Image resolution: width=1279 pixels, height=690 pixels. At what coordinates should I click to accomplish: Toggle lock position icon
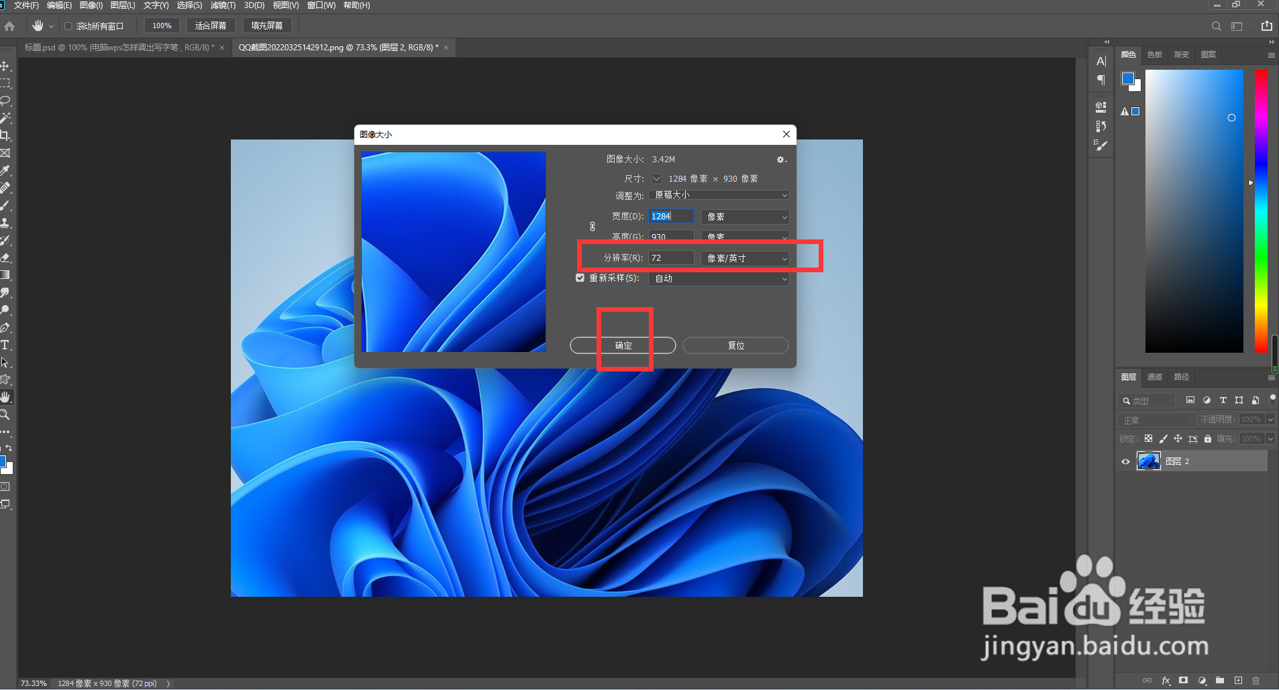tap(1178, 439)
